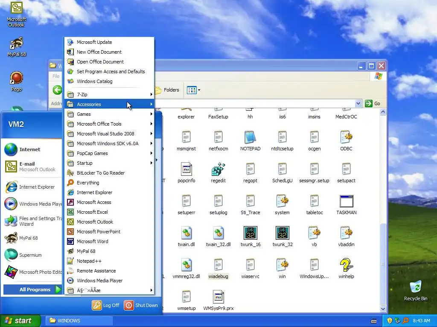Toggle the Folders pane button
This screenshot has width=437, height=327.
click(x=167, y=90)
